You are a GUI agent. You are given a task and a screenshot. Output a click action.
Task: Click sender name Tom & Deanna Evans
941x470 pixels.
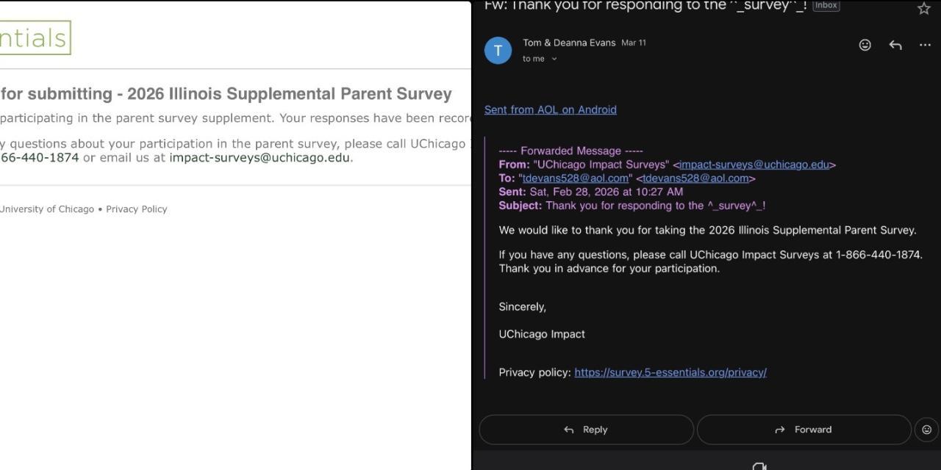[x=569, y=43]
